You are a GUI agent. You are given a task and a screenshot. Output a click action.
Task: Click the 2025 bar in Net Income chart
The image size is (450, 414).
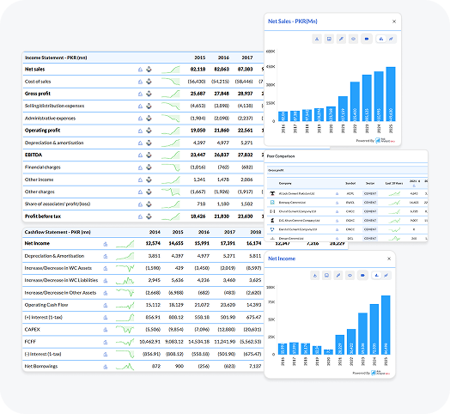[x=386, y=325]
